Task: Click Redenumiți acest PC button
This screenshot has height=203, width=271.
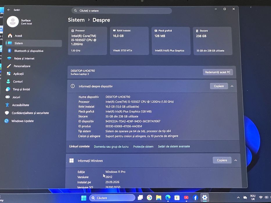Action: [218, 72]
